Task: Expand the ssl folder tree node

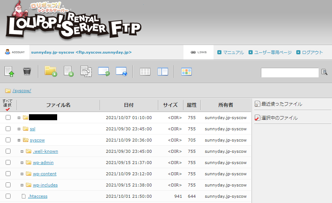Action: point(19,129)
